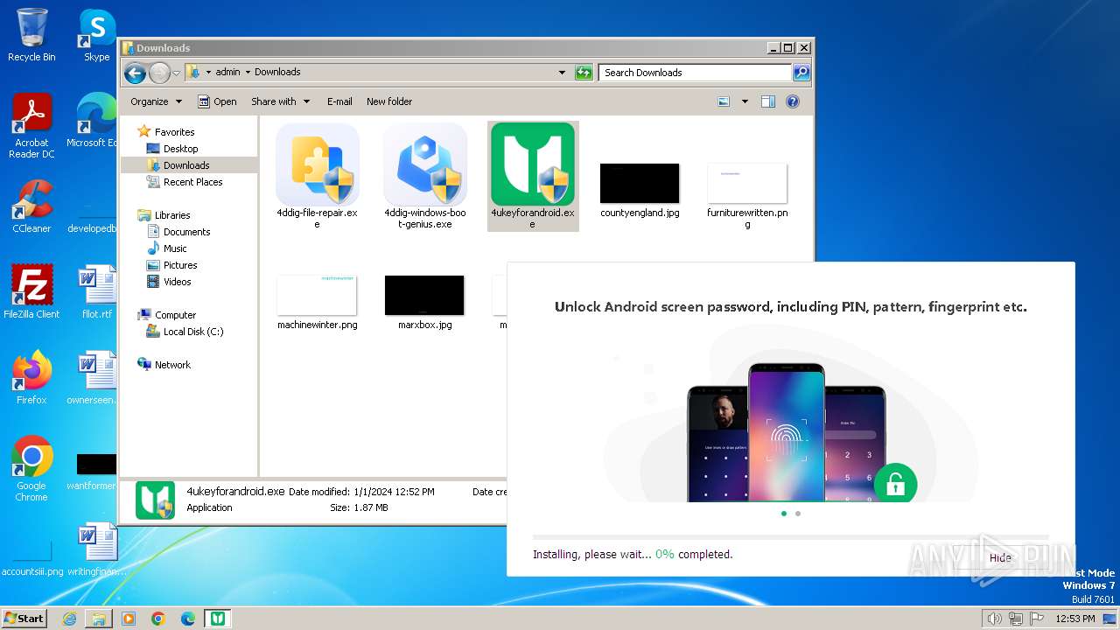Click Downloads in the address breadcrumb
The image size is (1120, 630).
277,73
